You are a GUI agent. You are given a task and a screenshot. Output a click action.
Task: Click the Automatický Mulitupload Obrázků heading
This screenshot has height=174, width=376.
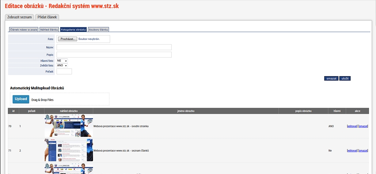(x=37, y=88)
